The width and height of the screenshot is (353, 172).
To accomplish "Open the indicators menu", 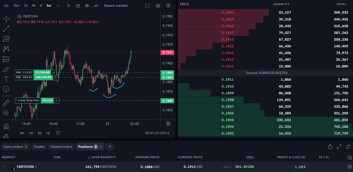I will [x=78, y=6].
